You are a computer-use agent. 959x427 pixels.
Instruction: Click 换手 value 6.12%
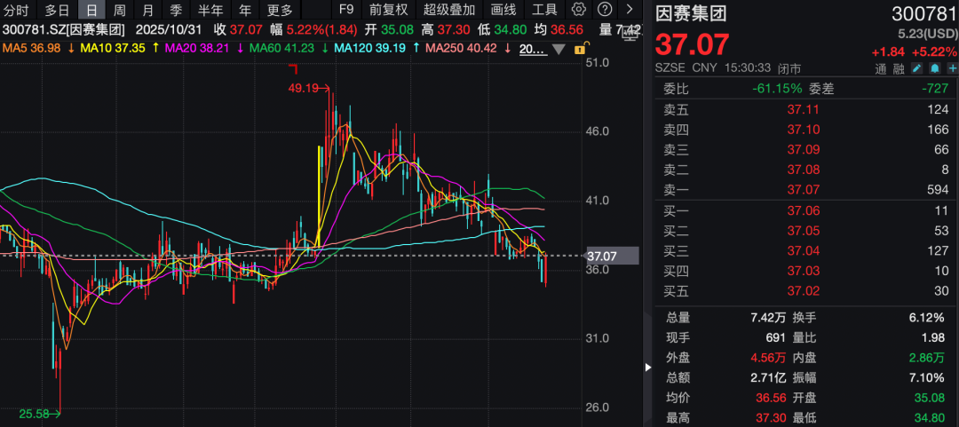928,318
